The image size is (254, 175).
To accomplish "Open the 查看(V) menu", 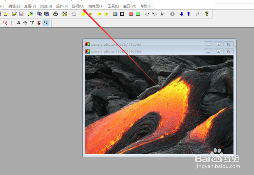I will point(30,6).
